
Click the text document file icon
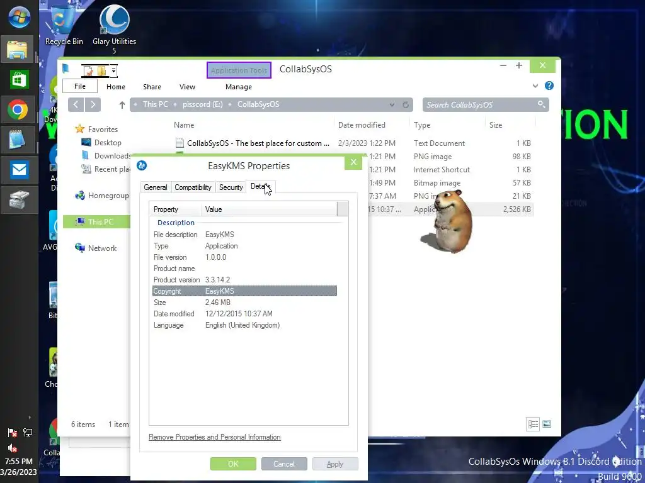coord(180,143)
